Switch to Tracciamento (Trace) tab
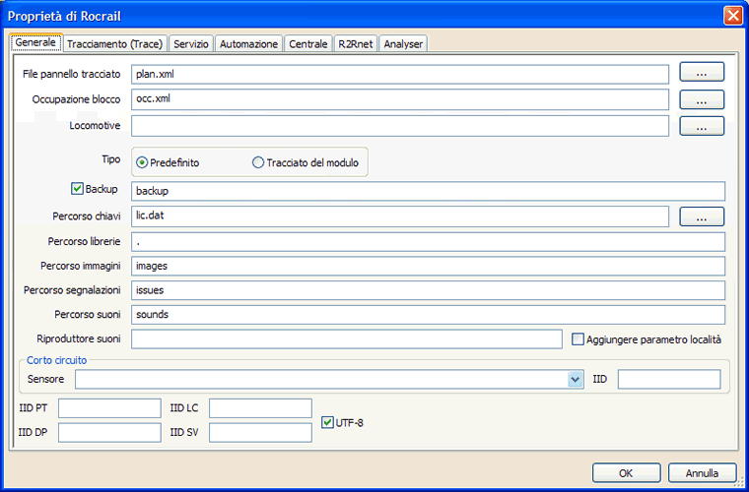 click(115, 44)
